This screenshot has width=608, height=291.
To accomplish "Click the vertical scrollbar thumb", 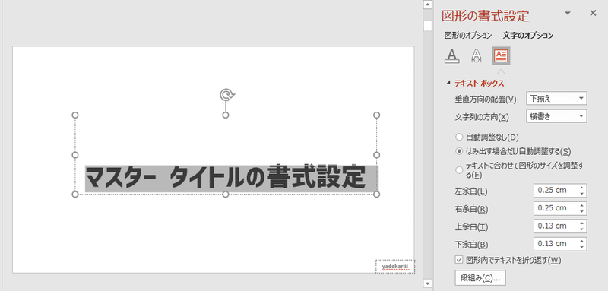I will pos(427,26).
